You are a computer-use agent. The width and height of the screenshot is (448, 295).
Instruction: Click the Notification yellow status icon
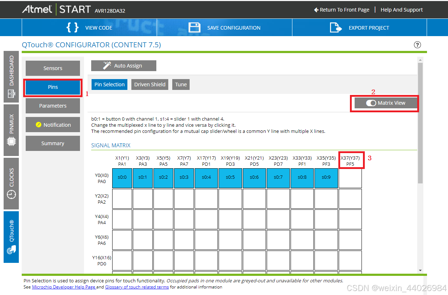click(39, 125)
